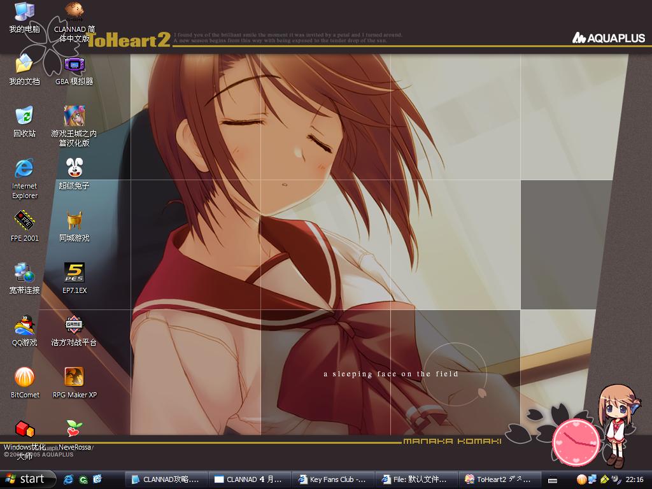The height and width of the screenshot is (489, 652).
Task: Click the 同城游戏 desktop icon
Action: click(x=74, y=226)
